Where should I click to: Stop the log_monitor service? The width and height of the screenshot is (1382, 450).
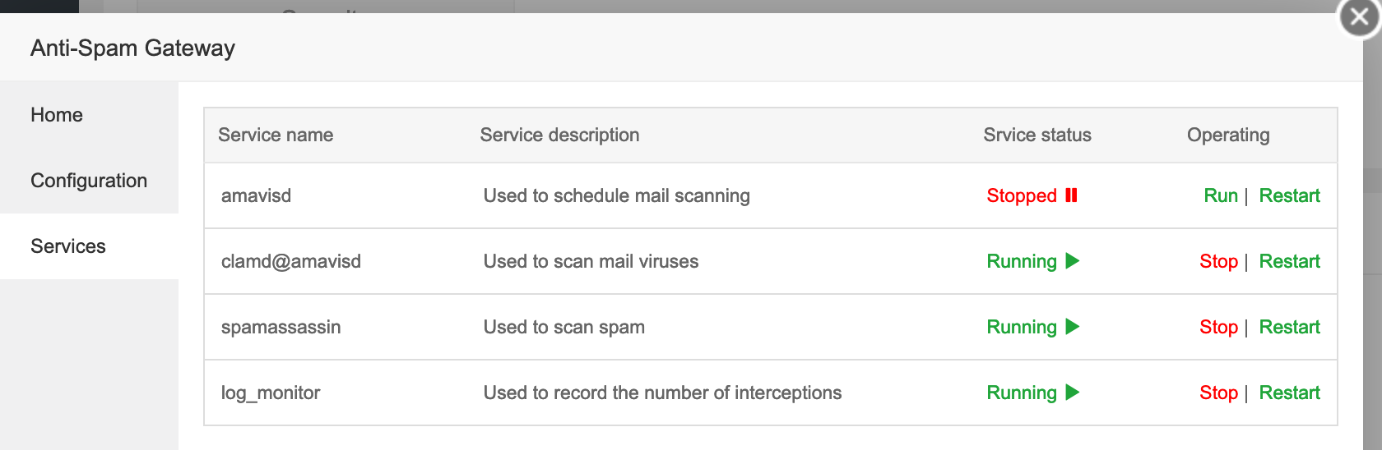tap(1218, 393)
